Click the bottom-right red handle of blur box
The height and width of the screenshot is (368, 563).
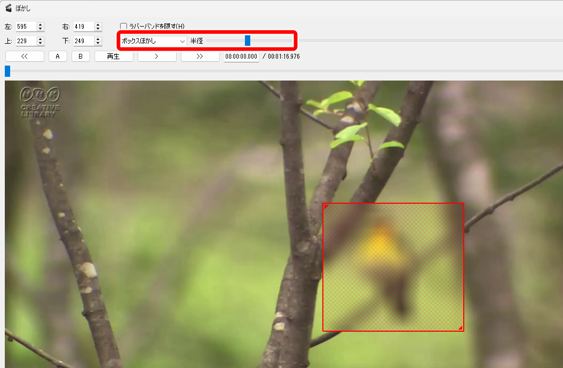click(461, 327)
